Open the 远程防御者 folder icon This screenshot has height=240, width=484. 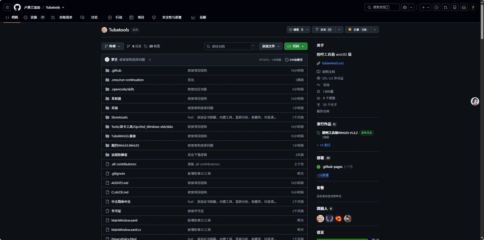tap(107, 155)
